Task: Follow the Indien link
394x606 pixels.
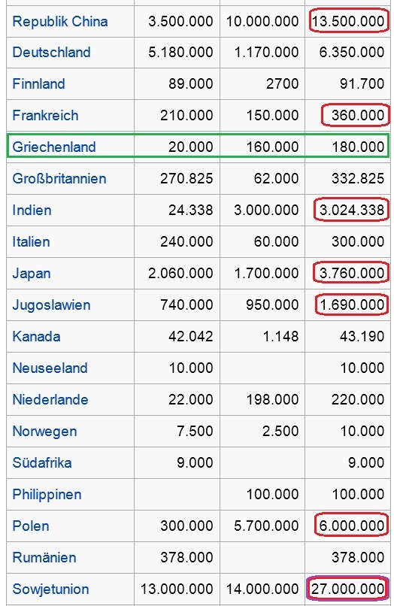Action: tap(32, 211)
